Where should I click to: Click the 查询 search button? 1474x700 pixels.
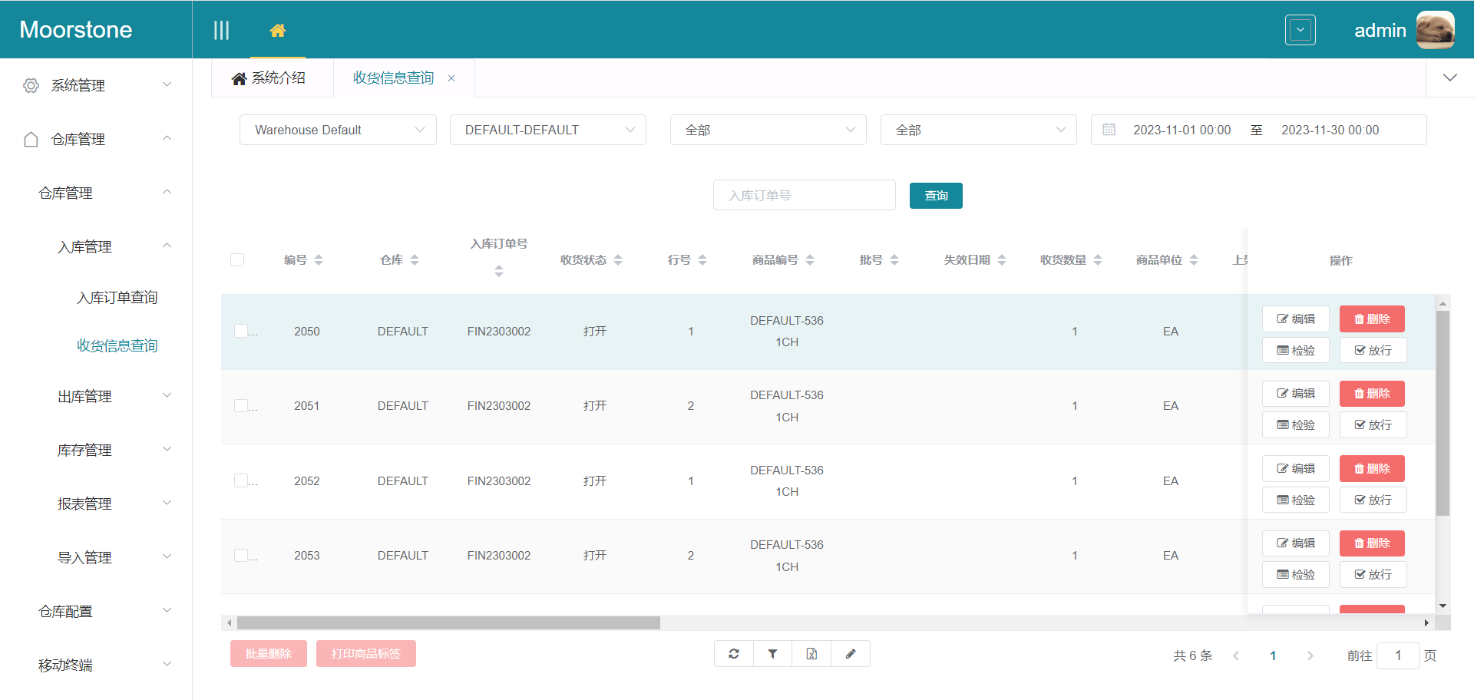point(935,196)
